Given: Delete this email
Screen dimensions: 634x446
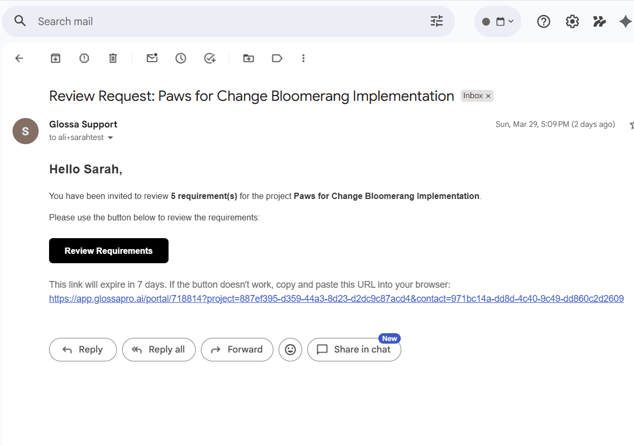Looking at the screenshot, I should 113,58.
